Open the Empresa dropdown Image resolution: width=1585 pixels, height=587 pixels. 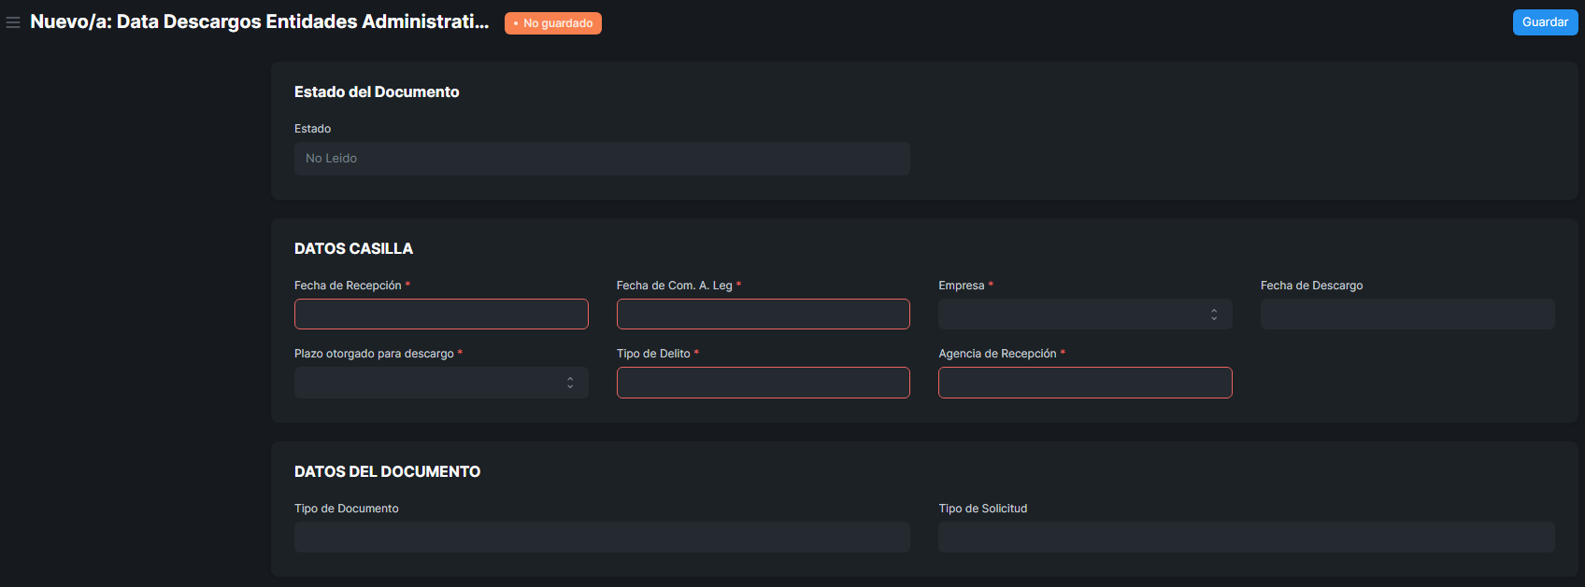1084,314
